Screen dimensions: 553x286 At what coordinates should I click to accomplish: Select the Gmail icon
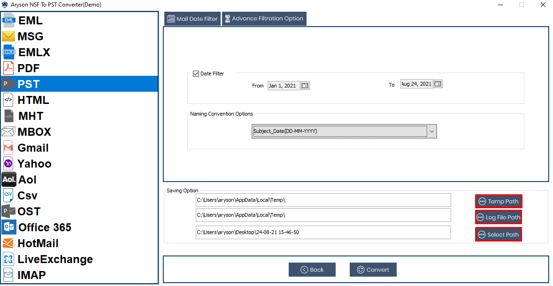[x=8, y=148]
